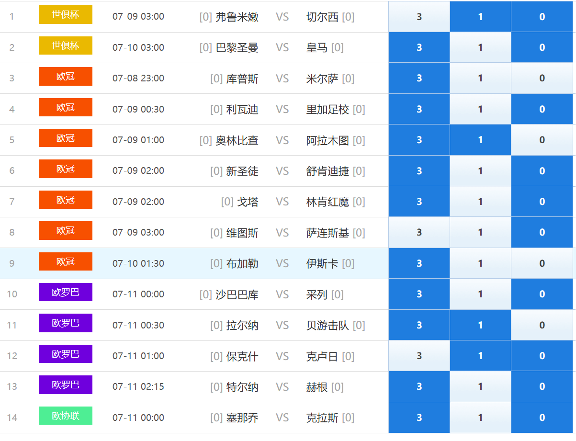This screenshot has height=441, width=576.
Task: Open the 世俱杯 tag on the 弗鲁米嫩 match
Action: 66,15
